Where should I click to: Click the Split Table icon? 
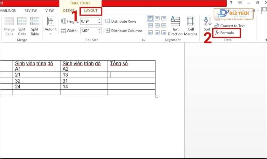tap(35, 25)
